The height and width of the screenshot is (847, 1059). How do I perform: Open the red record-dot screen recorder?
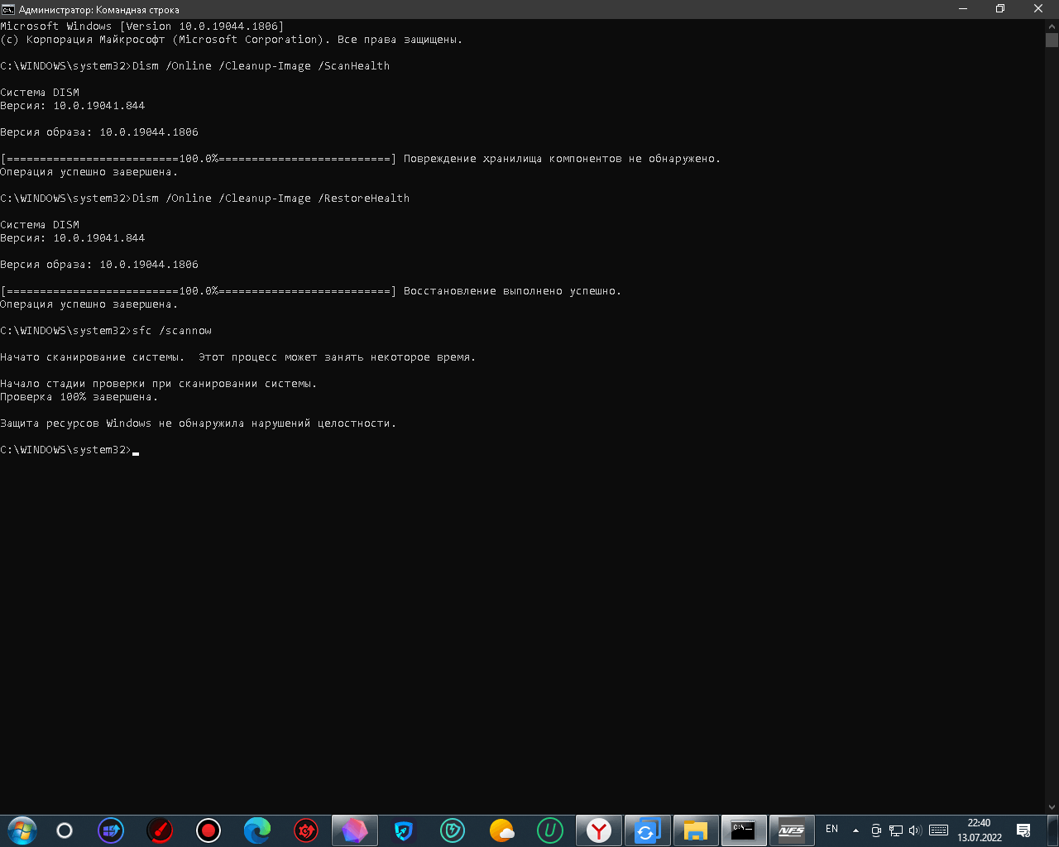[208, 830]
